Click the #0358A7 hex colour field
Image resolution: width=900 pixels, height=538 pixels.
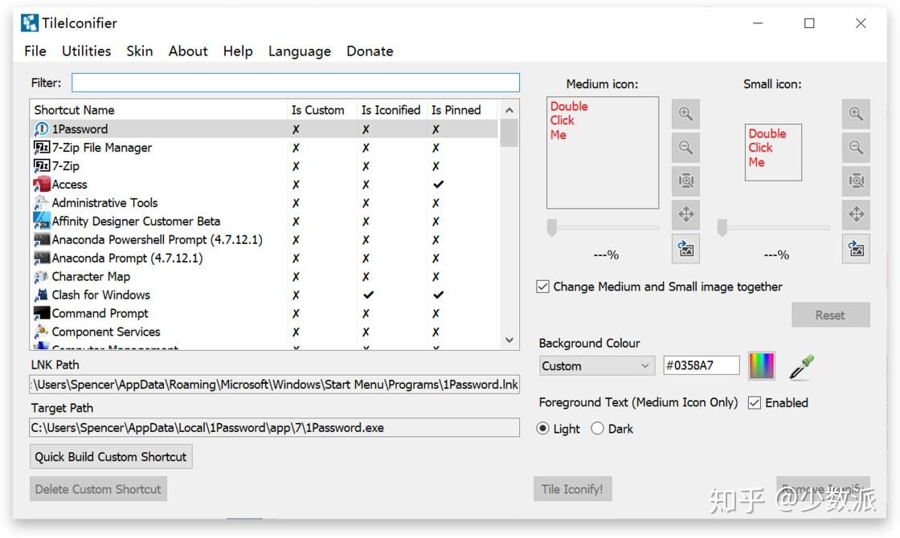(702, 365)
